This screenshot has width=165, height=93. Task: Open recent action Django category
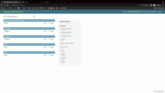point(63,54)
